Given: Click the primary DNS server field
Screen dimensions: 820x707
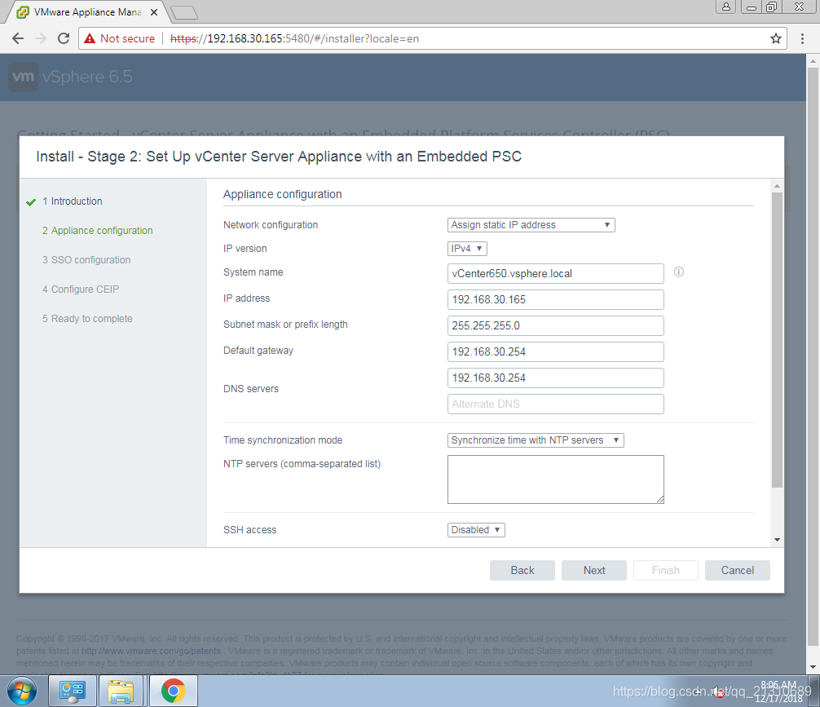Looking at the screenshot, I should pyautogui.click(x=555, y=378).
